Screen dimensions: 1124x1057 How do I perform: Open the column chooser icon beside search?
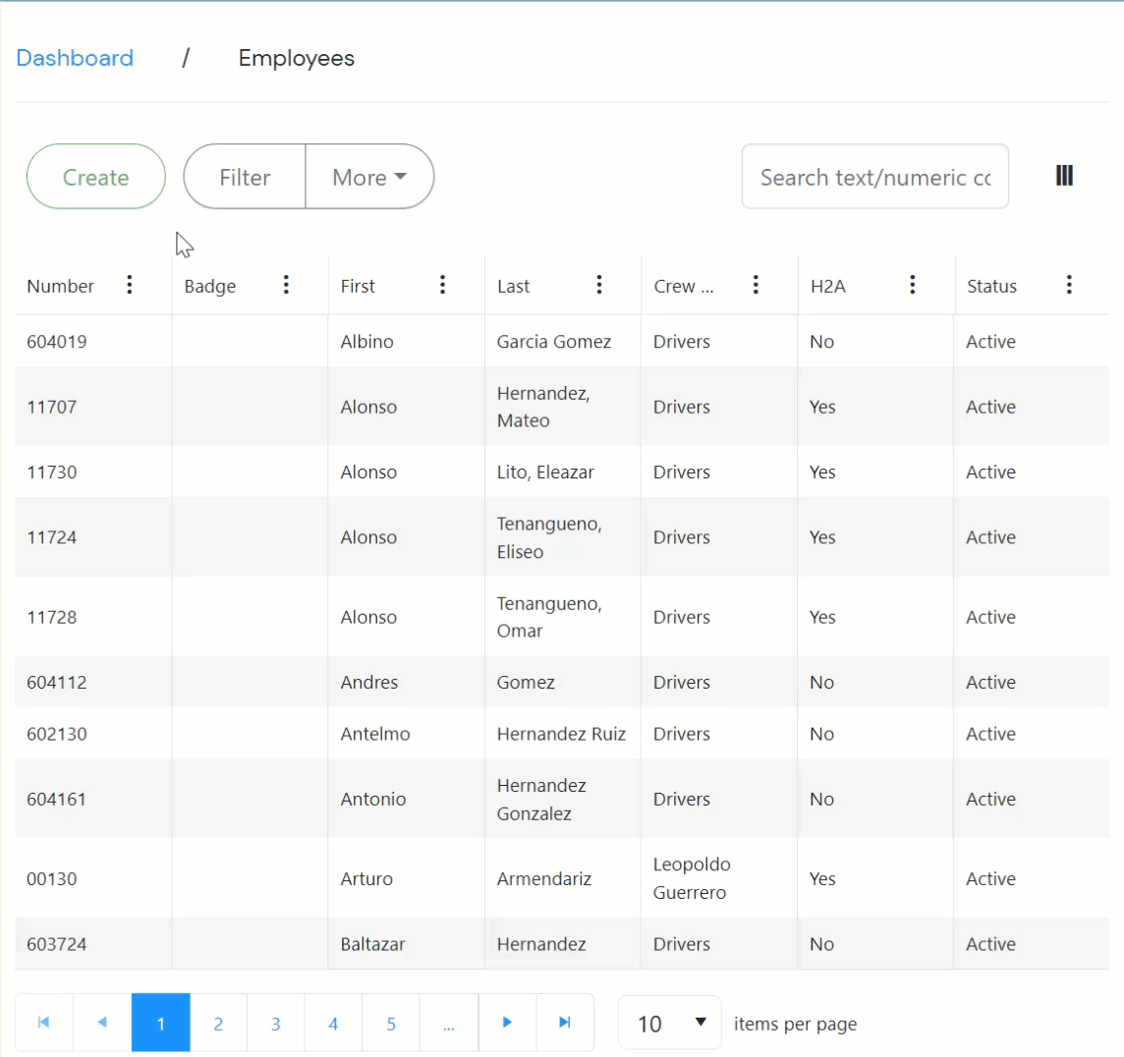[x=1064, y=176]
